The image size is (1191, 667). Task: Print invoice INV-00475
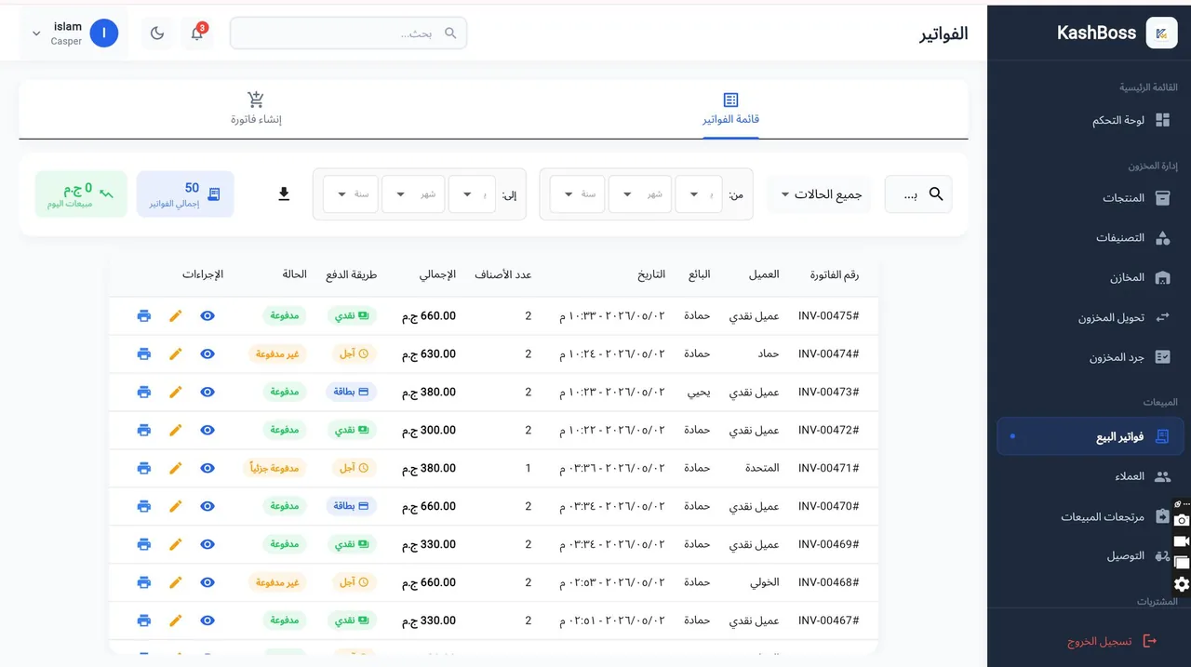[x=143, y=315]
